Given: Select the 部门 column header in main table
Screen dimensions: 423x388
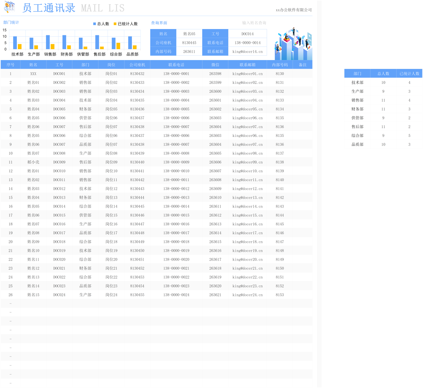Looking at the screenshot, I should 85,65.
